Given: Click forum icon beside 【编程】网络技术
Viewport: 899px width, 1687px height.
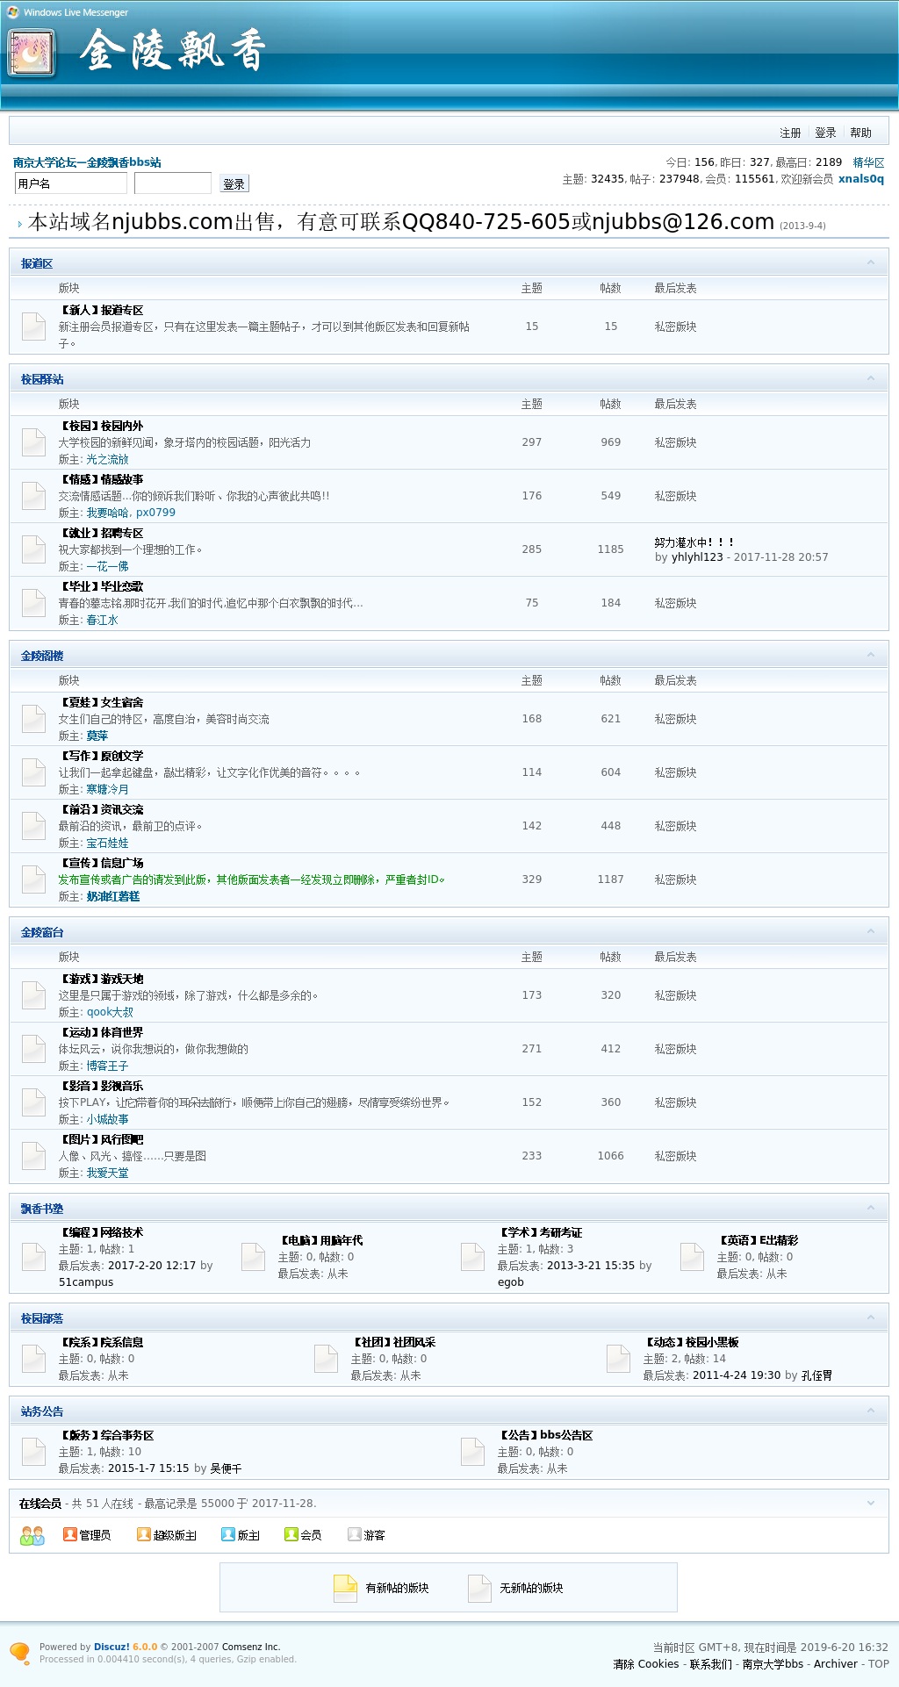Looking at the screenshot, I should click(33, 1257).
